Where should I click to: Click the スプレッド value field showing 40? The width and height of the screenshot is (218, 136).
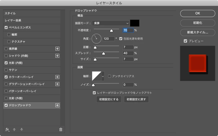point(128,53)
